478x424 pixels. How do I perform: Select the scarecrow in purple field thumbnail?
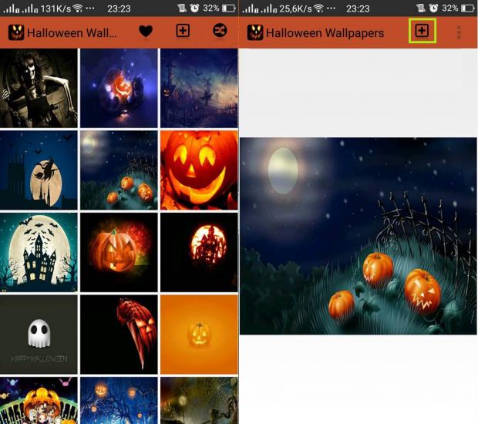click(x=199, y=88)
